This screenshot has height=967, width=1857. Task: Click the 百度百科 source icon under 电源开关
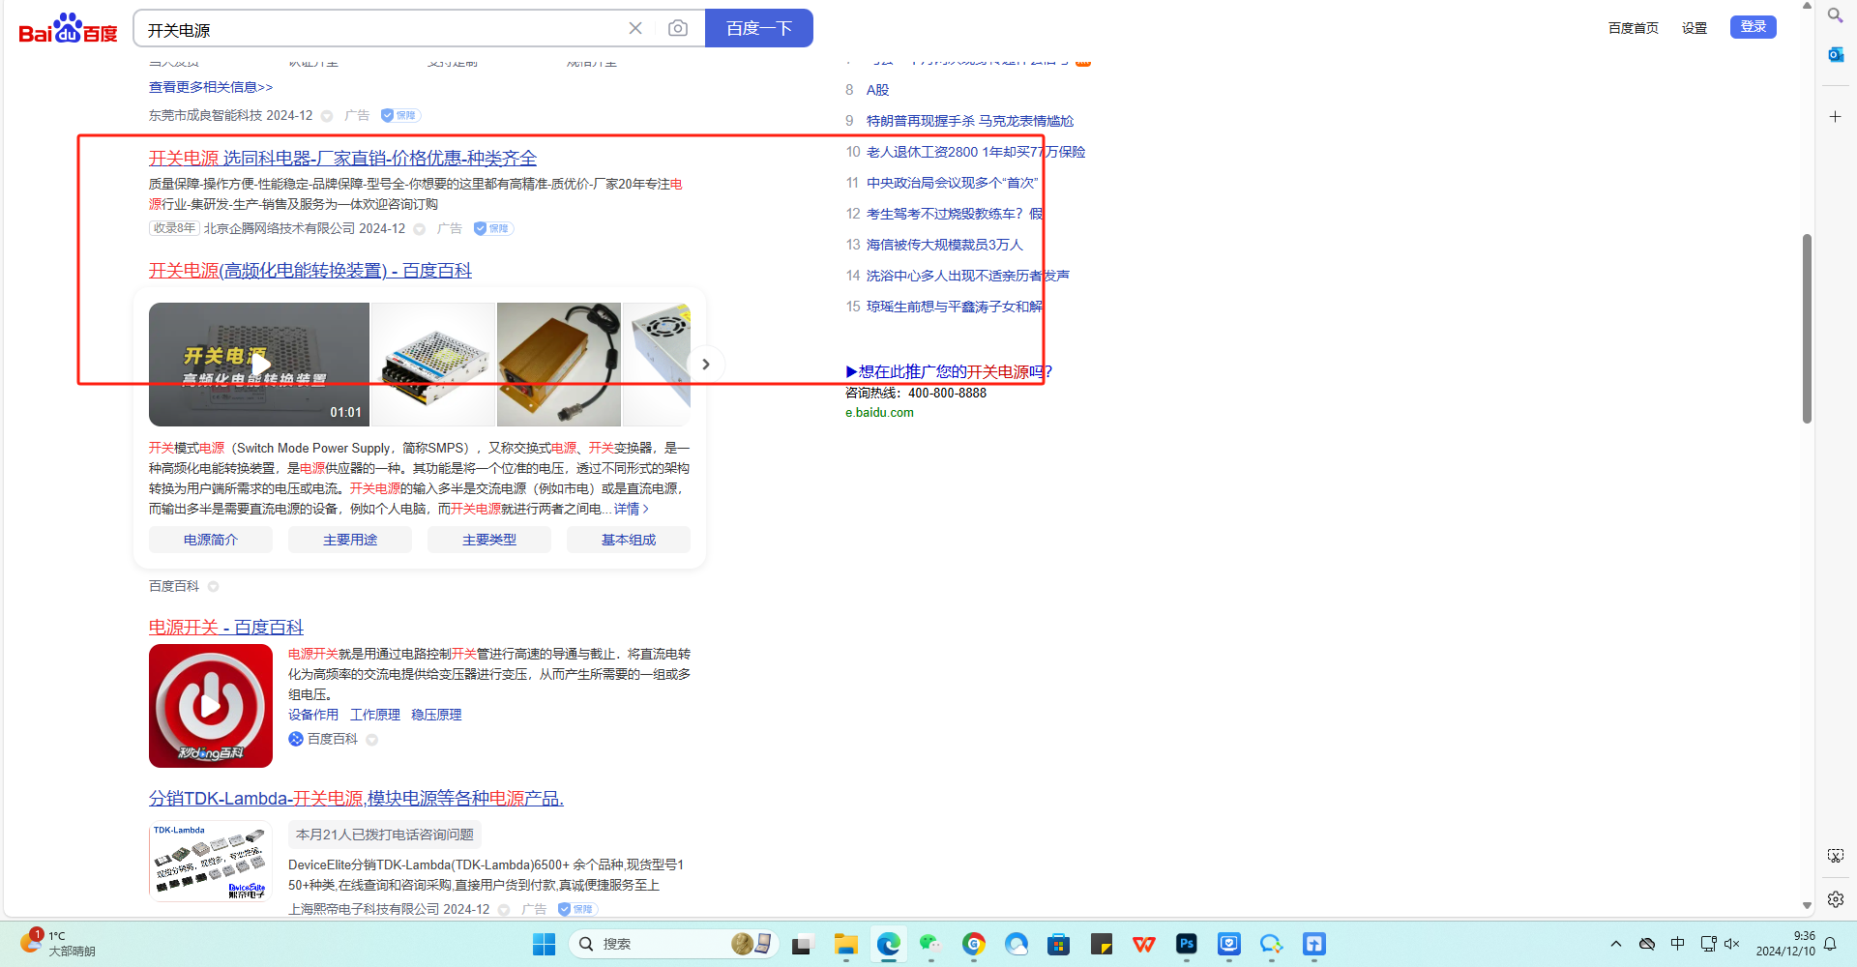click(x=296, y=739)
